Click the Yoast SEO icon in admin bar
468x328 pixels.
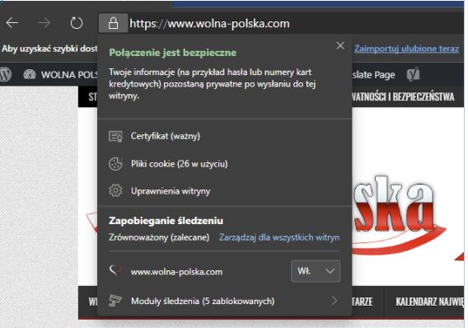point(413,74)
